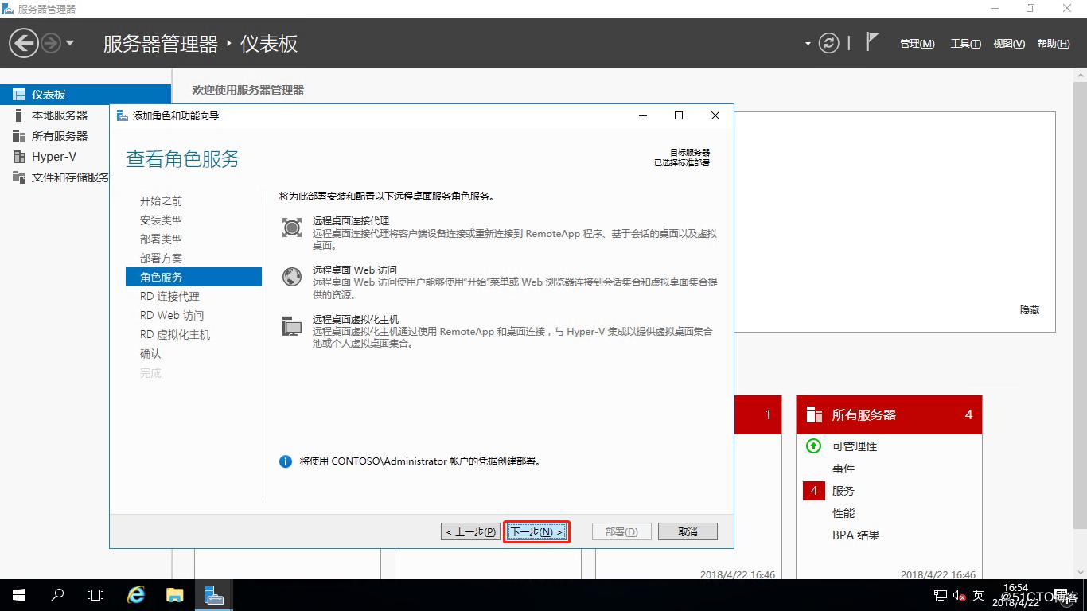Screen dimensions: 1087x611
Task: Click 隐藏 link in welcome panel
Action: (1030, 310)
